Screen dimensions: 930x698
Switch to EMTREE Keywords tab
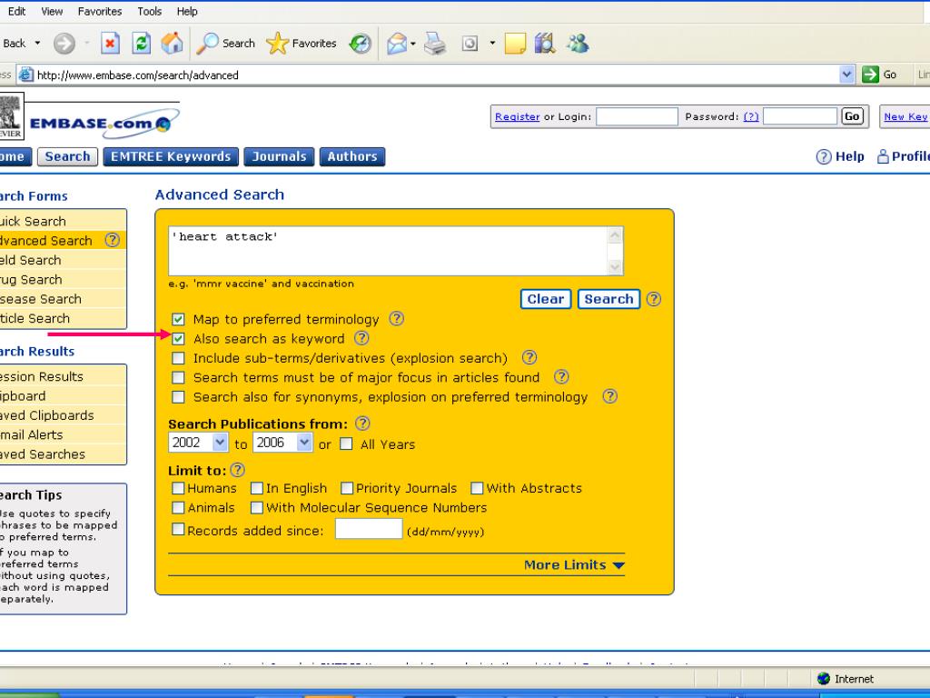[x=171, y=156]
